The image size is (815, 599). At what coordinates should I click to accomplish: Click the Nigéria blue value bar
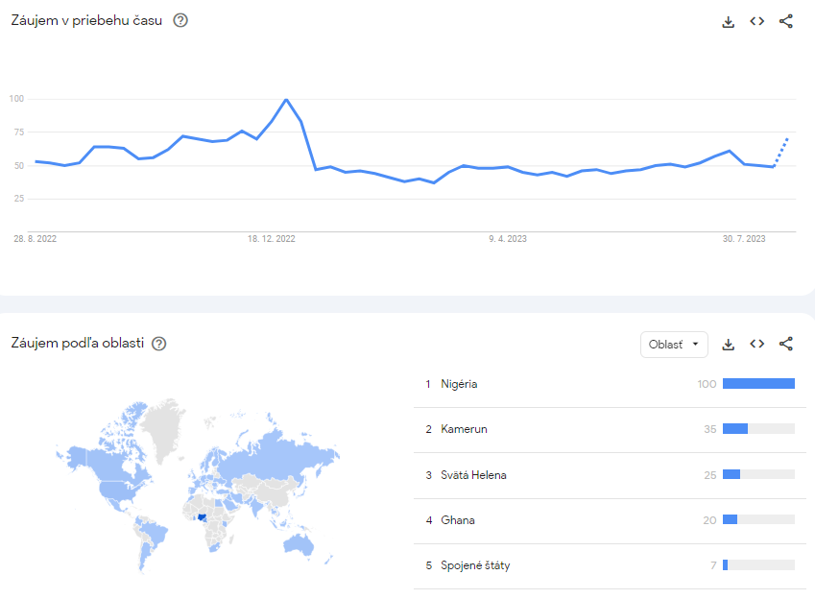pyautogui.click(x=758, y=384)
